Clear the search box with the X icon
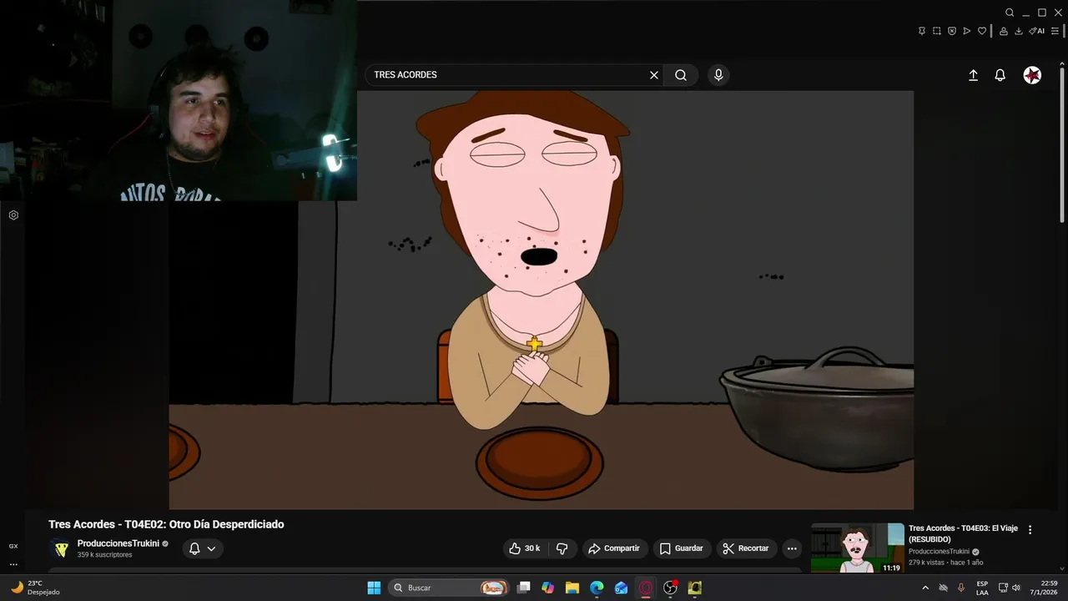The image size is (1068, 601). (654, 75)
